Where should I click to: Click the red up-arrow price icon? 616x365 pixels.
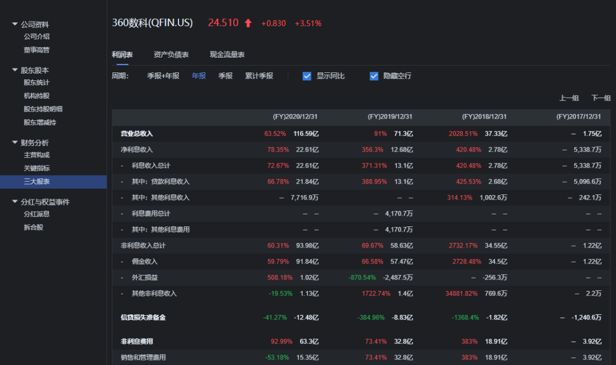[x=248, y=23]
